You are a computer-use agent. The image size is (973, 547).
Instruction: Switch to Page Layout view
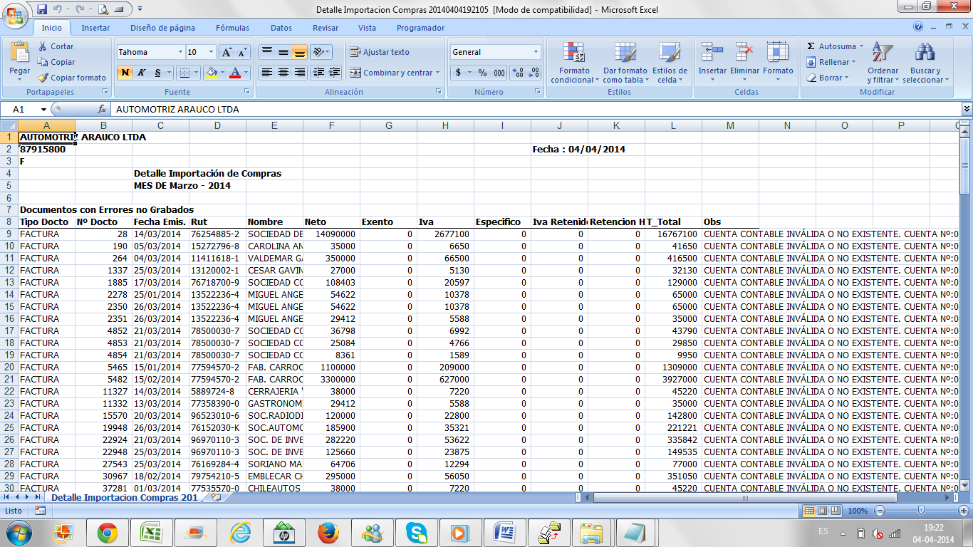[x=822, y=511]
